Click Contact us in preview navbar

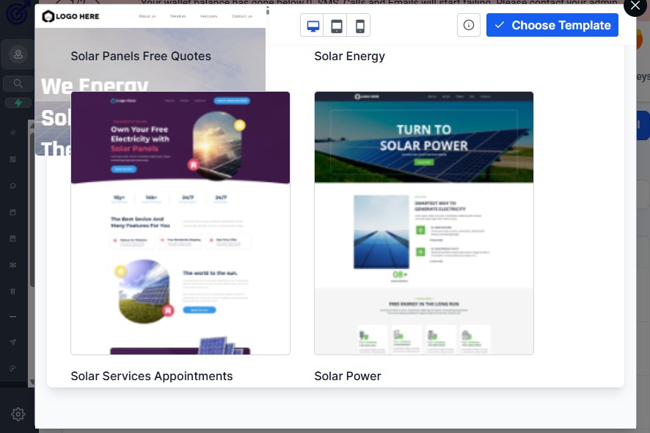click(241, 16)
